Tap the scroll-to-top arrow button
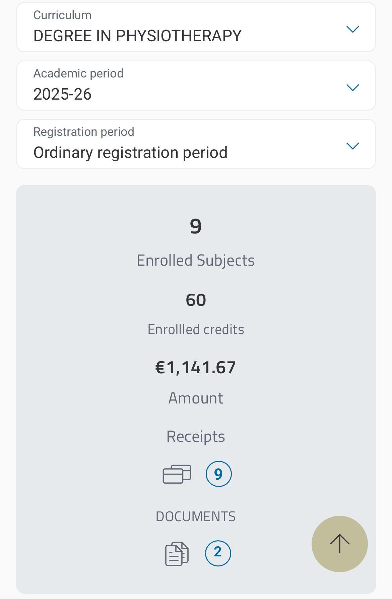 [x=339, y=544]
